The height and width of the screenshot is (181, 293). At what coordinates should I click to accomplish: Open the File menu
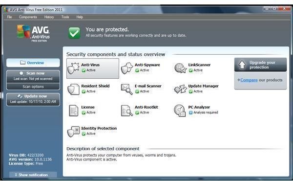tap(9, 17)
